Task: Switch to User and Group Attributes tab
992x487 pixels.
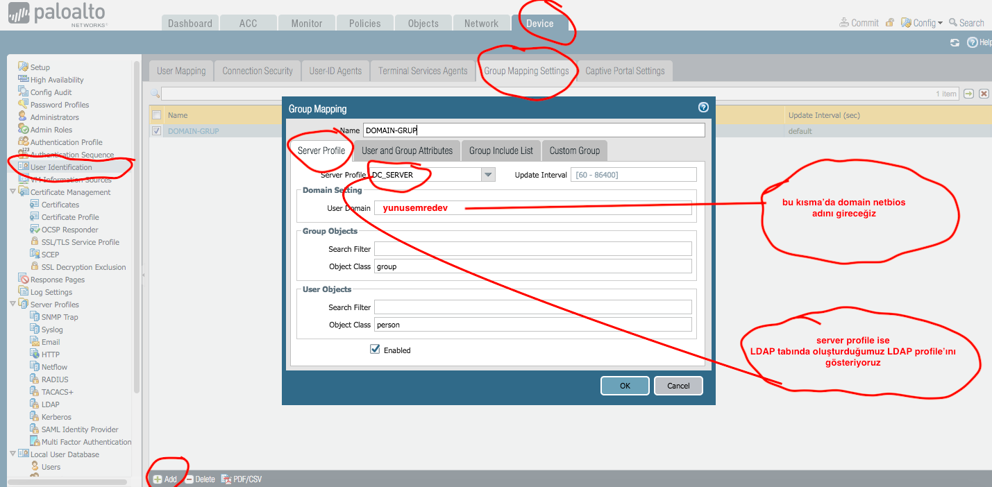Action: (407, 151)
